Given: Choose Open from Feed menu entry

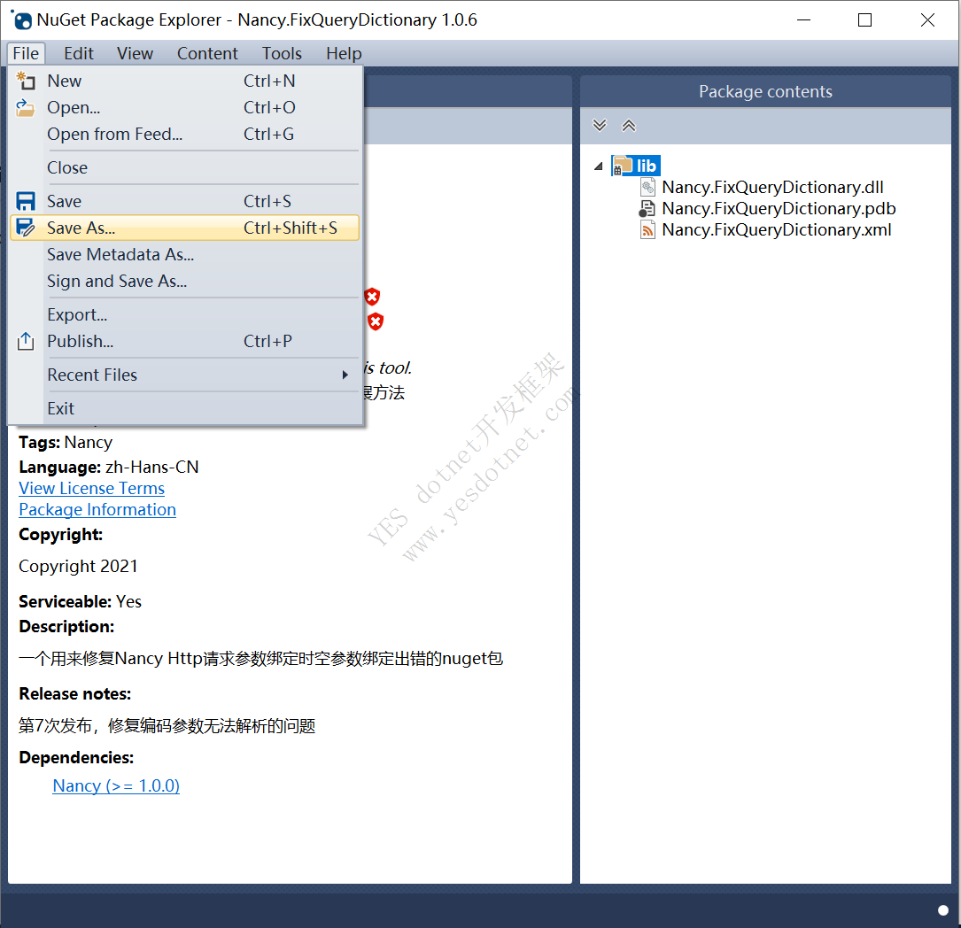Looking at the screenshot, I should pos(184,134).
